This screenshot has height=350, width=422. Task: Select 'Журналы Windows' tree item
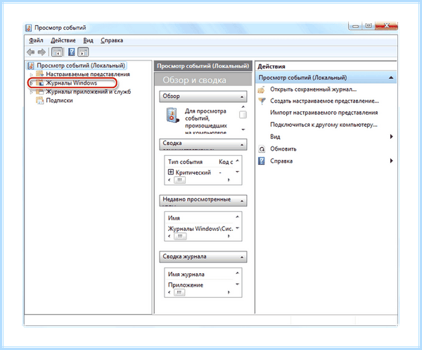[71, 83]
